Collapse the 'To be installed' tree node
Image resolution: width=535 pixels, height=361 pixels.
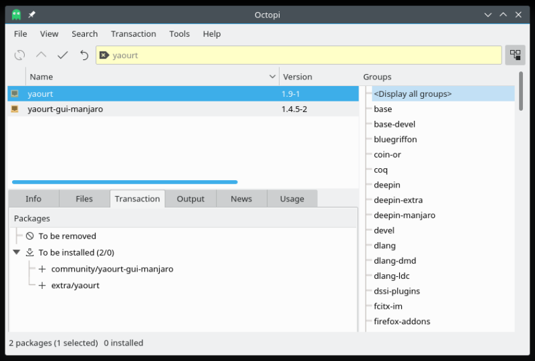17,252
